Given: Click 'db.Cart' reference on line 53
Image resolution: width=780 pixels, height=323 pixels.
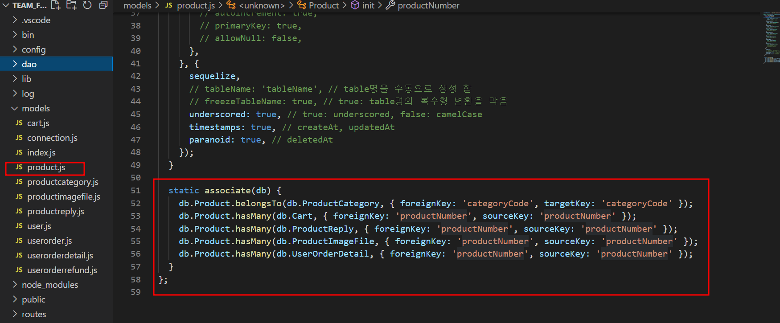Looking at the screenshot, I should coord(294,216).
